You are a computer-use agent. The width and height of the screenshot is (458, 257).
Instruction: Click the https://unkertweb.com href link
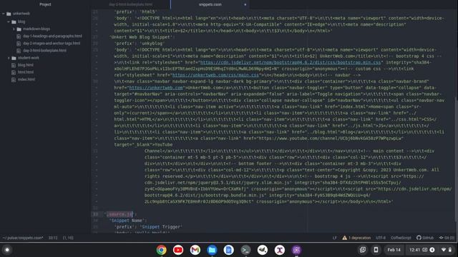tap(156, 87)
